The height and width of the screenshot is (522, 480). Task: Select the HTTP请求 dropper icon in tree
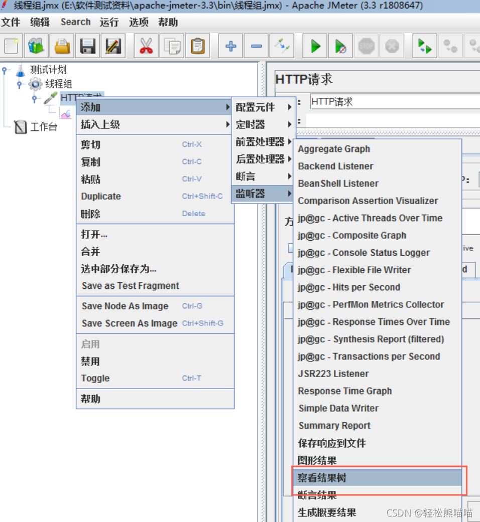(x=51, y=98)
